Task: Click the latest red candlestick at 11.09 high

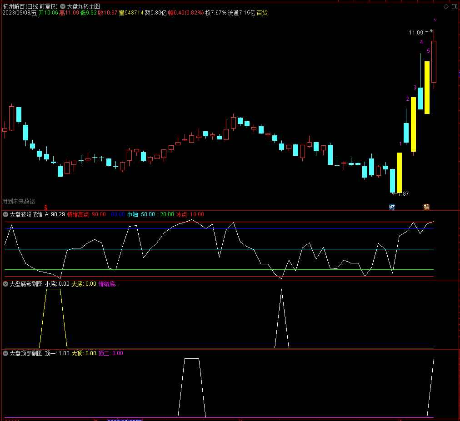Action: (x=434, y=62)
